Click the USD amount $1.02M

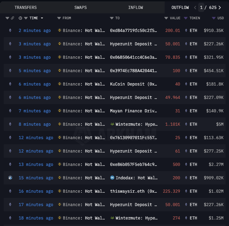pyautogui.click(x=216, y=191)
